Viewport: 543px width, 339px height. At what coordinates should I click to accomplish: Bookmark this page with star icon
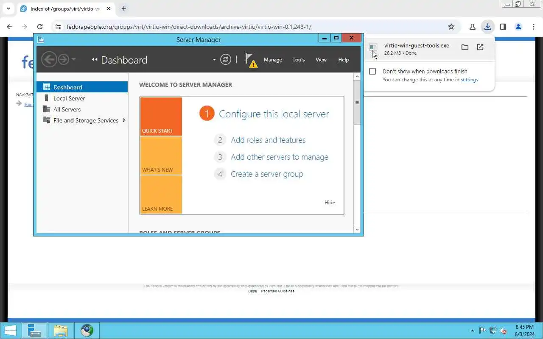[x=451, y=27]
